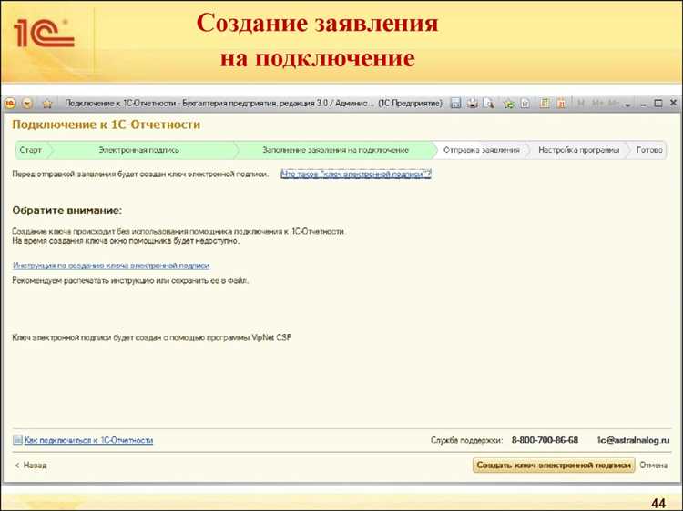Click the slide's 1C logo
Screen dimensions: 683x511
coord(45,33)
